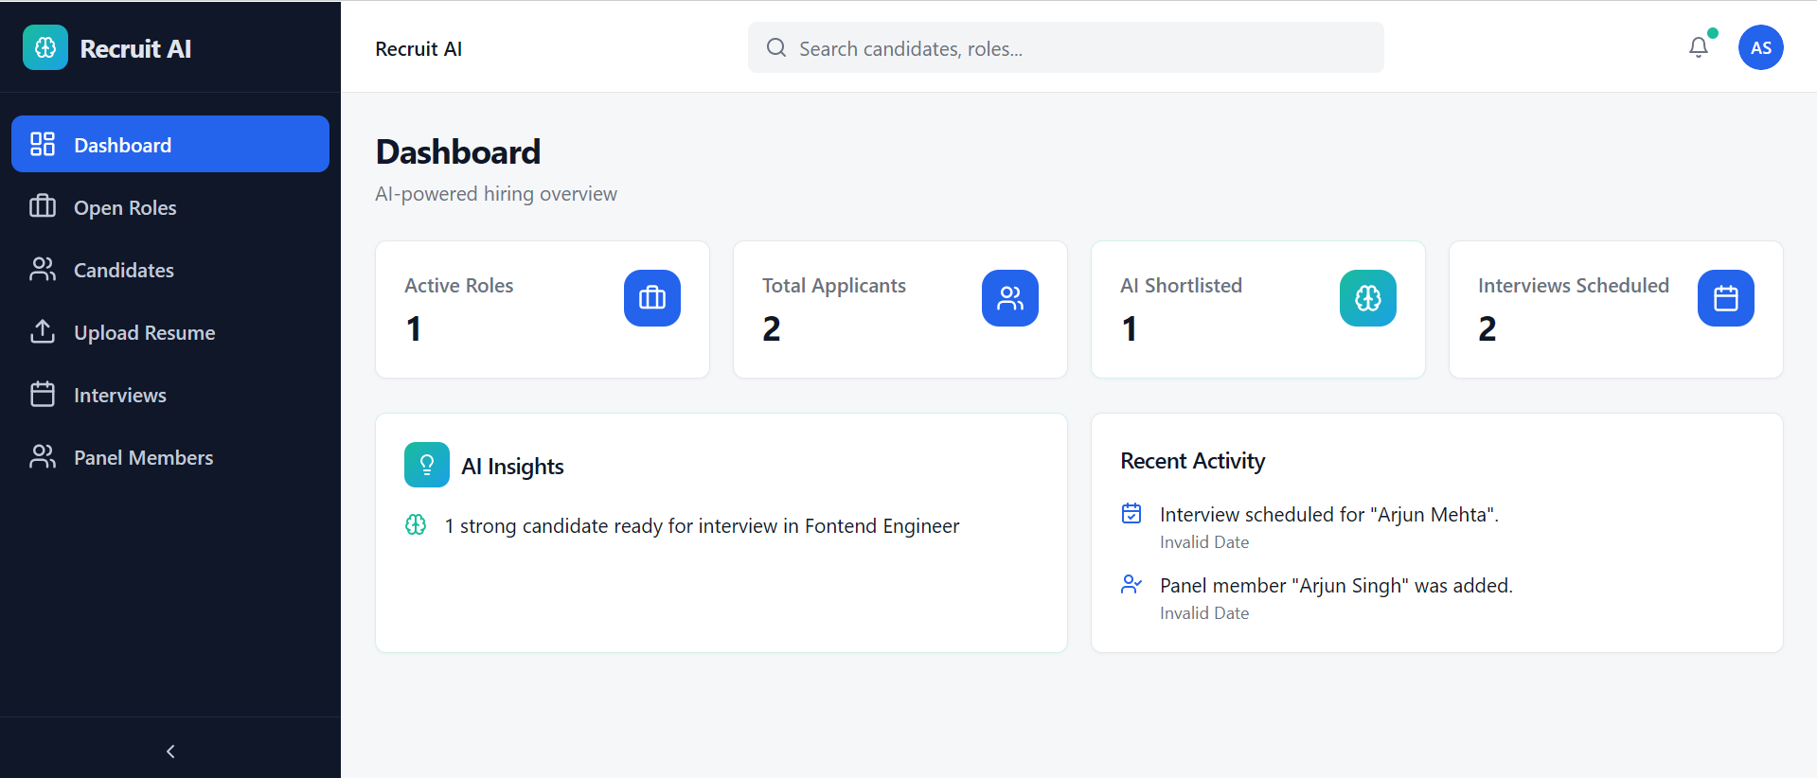
Task: Click the Interview scheduled for Arjun Mehta entry
Action: pyautogui.click(x=1328, y=515)
